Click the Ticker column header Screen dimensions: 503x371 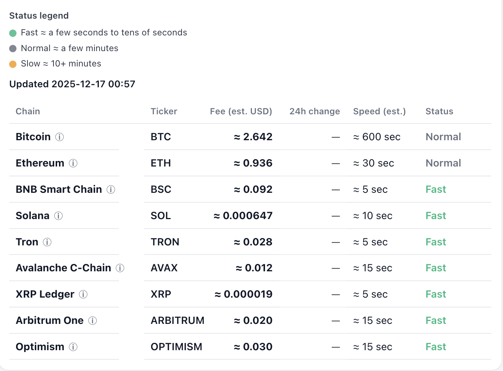pos(164,111)
